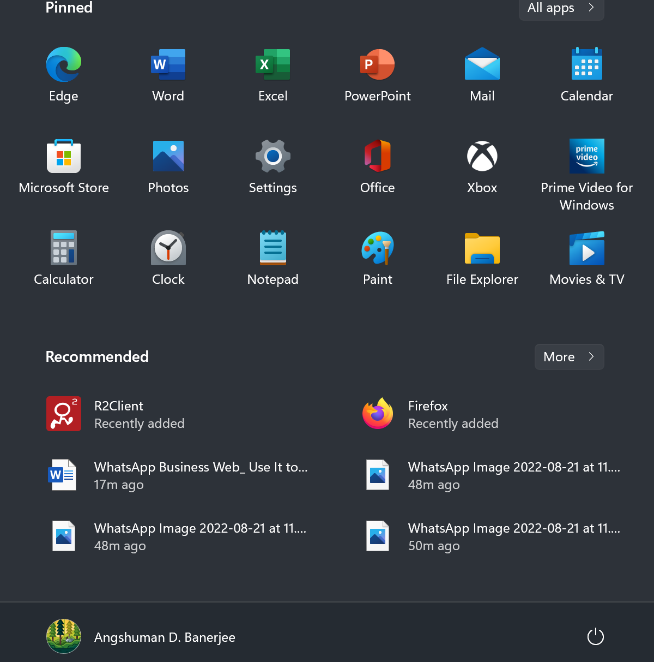Start PowerPoint from pinned apps
Viewport: 654px width, 662px height.
(378, 64)
